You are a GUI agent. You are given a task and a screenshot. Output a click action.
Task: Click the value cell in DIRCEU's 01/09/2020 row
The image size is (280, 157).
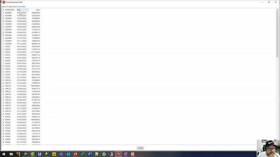[36, 103]
